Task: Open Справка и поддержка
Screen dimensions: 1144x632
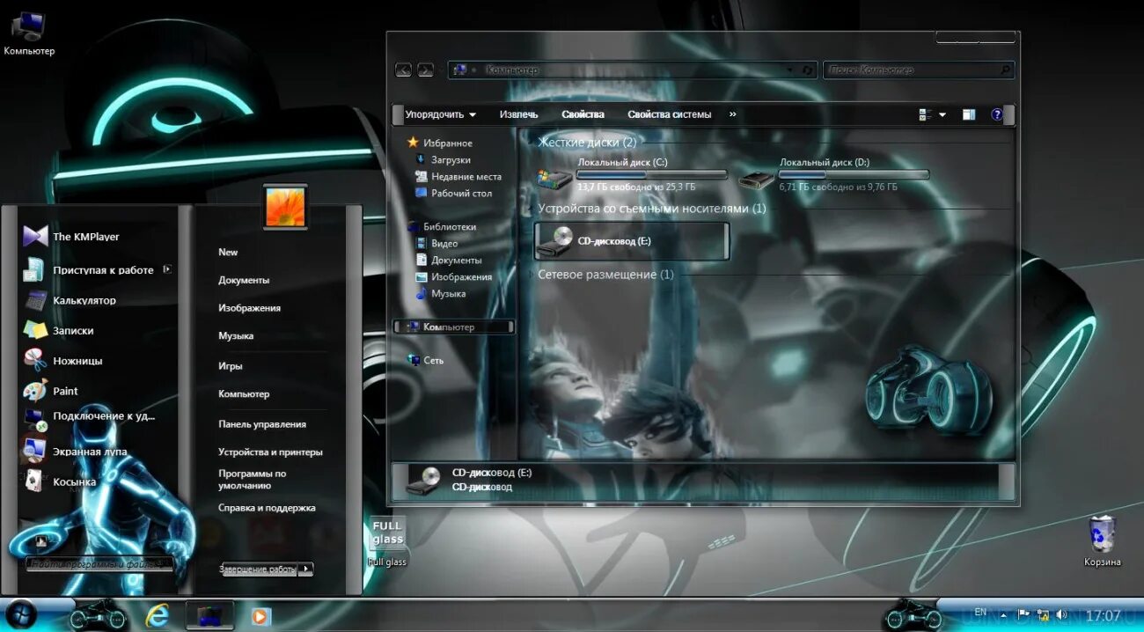Action: pos(267,508)
